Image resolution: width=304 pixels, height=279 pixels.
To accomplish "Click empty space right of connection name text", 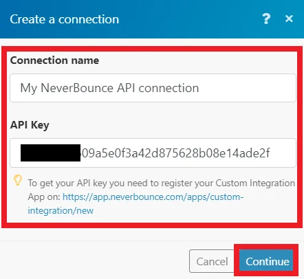I will (x=246, y=88).
